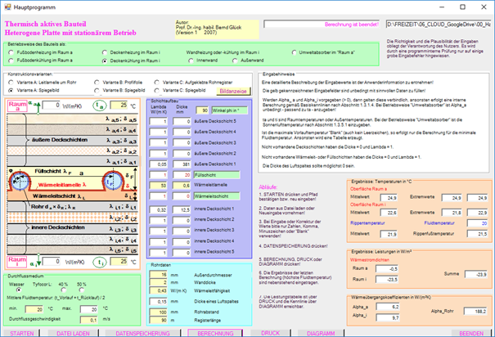495x337 pixels.
Task: Click the Summe Wärmestromdichte result field
Action: pyautogui.click(x=476, y=275)
